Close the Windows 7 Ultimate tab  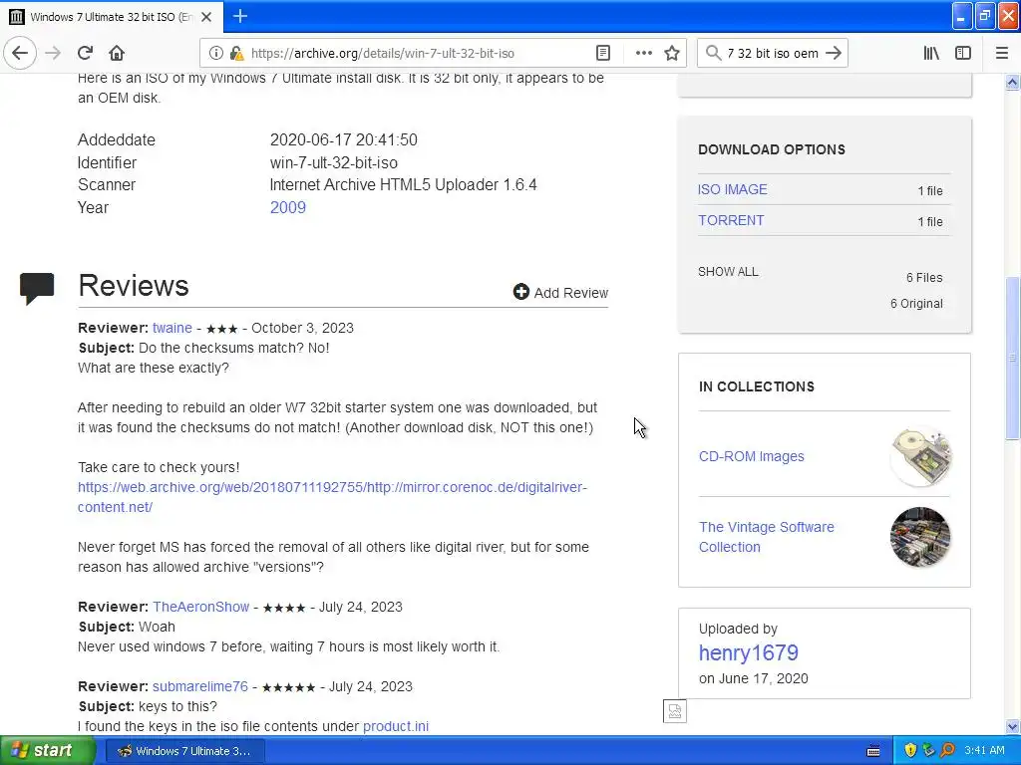206,17
